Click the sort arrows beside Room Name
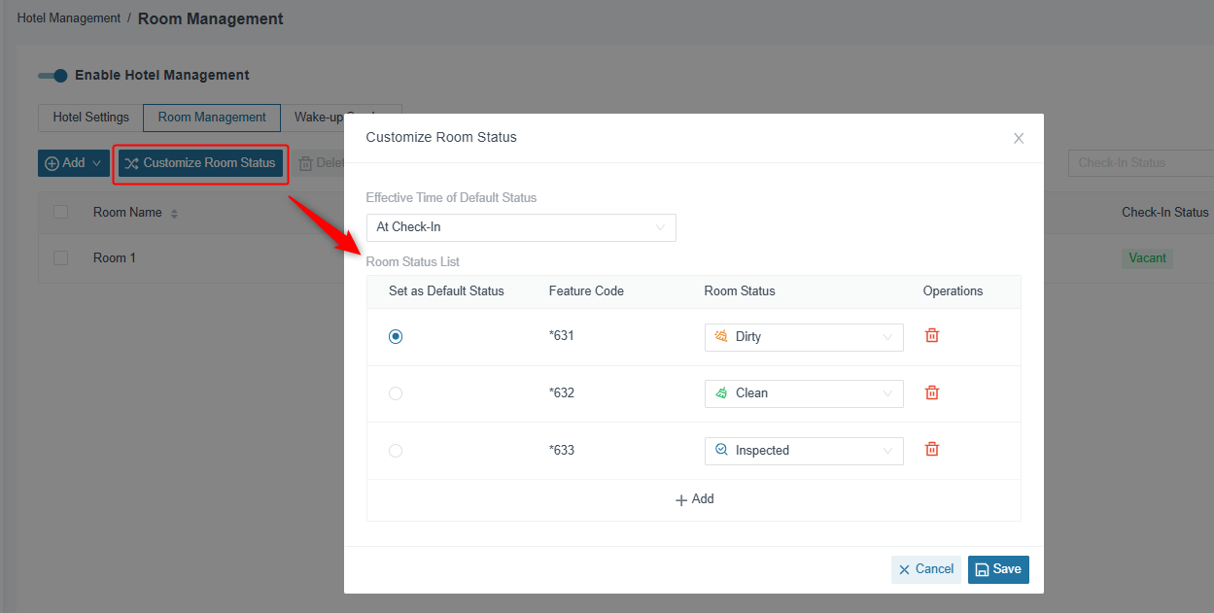This screenshot has height=613, width=1214. click(x=174, y=214)
